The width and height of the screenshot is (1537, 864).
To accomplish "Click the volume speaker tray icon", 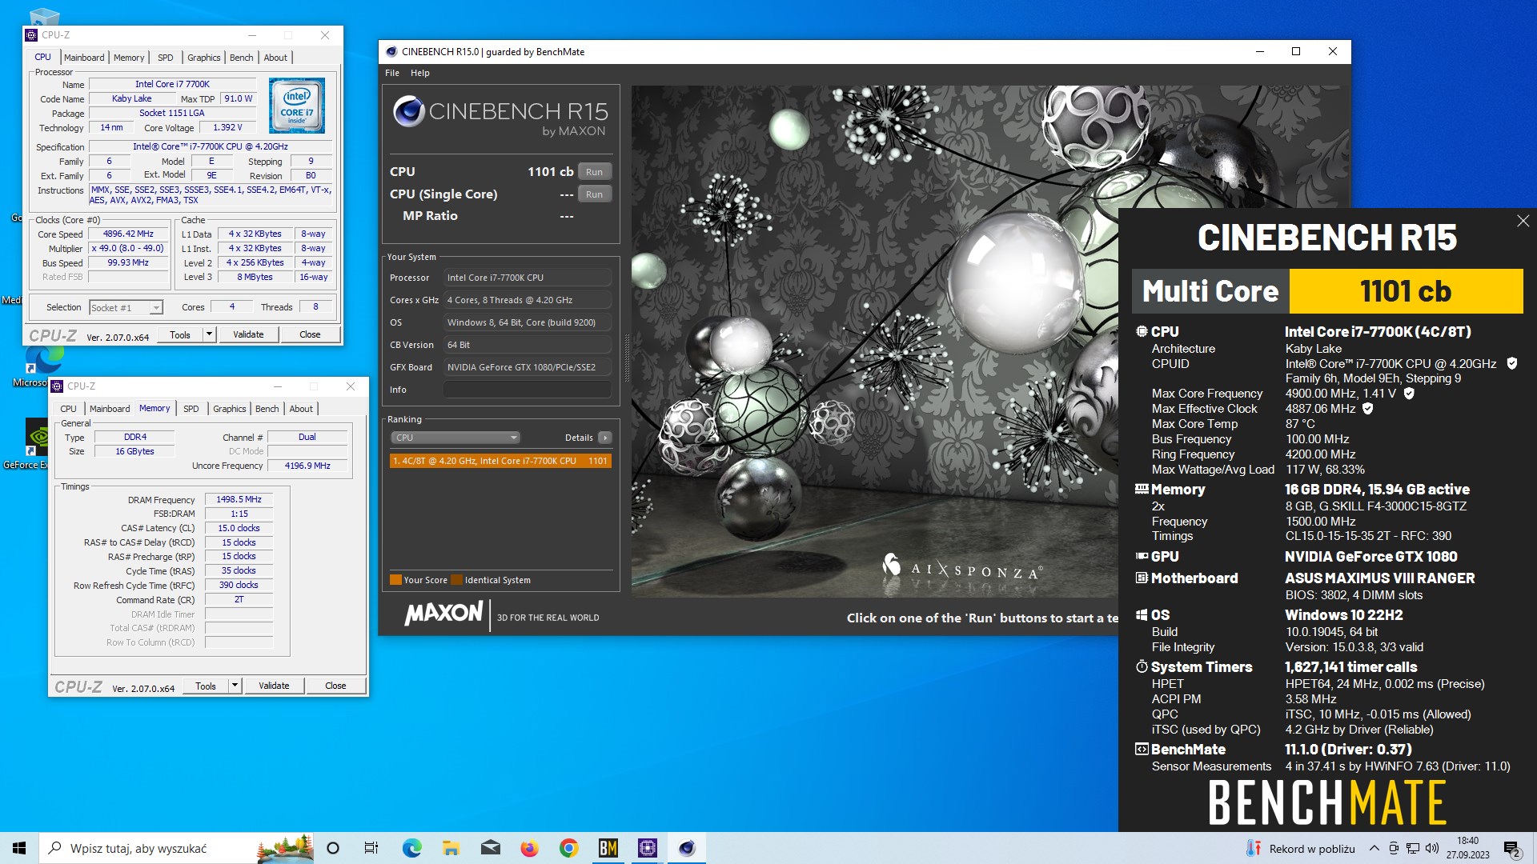I will tap(1432, 848).
